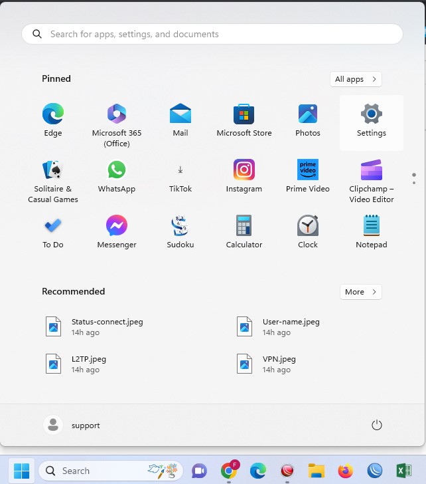Open the video chat taskbar app
This screenshot has width=426, height=484.
pyautogui.click(x=199, y=471)
